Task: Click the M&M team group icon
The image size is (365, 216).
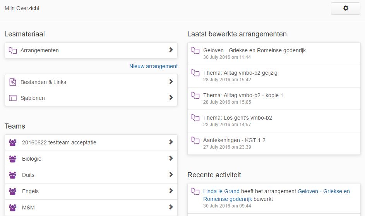Action: [12, 207]
